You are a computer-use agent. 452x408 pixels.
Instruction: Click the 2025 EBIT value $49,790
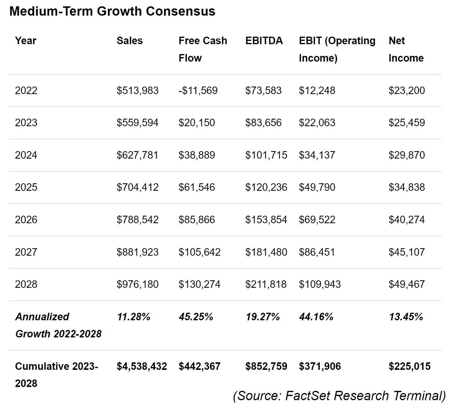click(x=317, y=187)
